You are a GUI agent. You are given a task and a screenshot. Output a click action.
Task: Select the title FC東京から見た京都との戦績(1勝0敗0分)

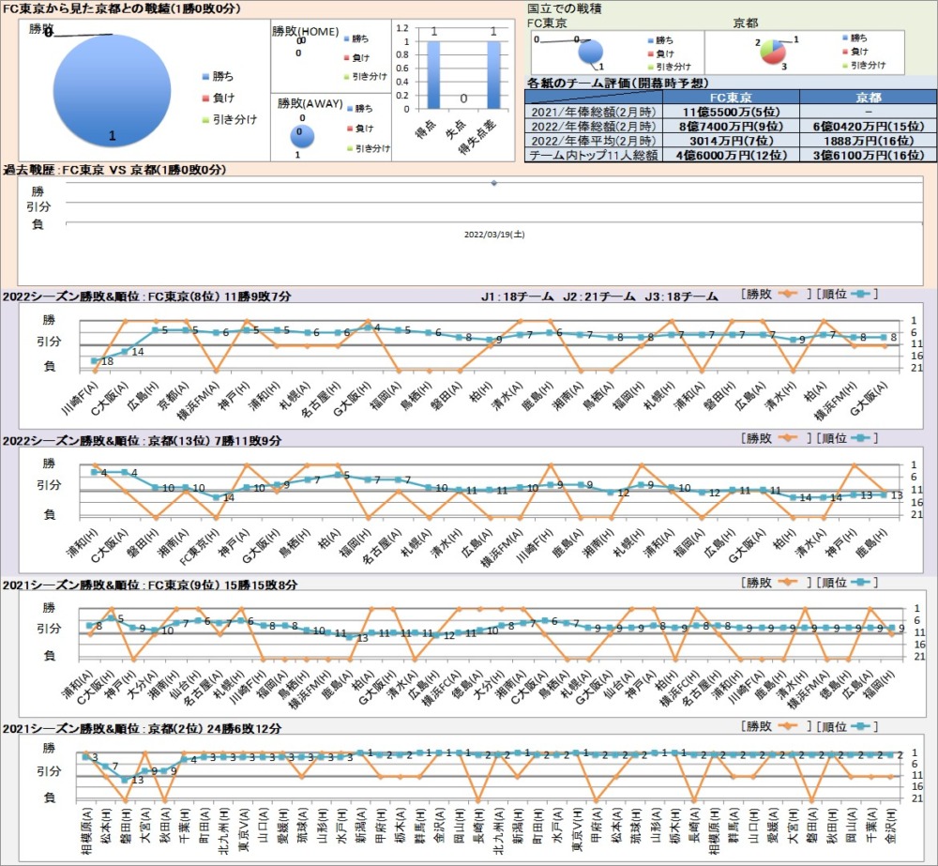pyautogui.click(x=121, y=8)
